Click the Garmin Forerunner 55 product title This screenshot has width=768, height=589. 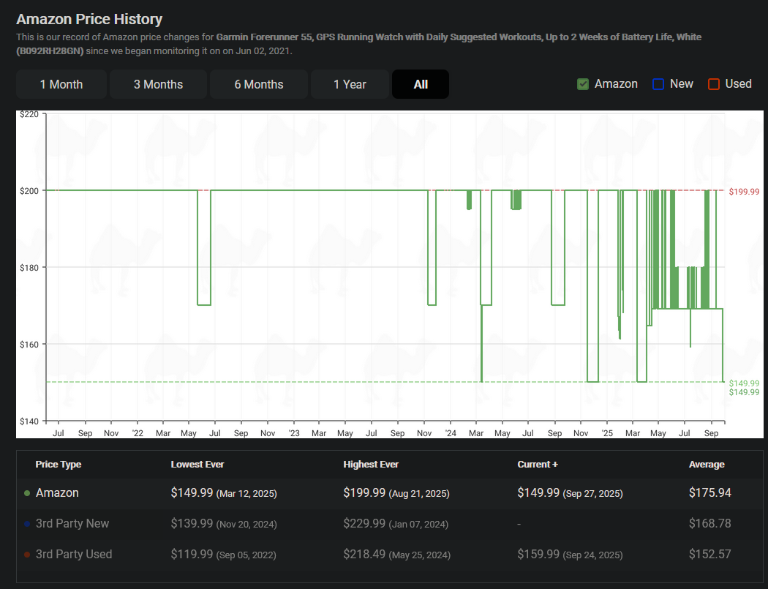coord(380,37)
